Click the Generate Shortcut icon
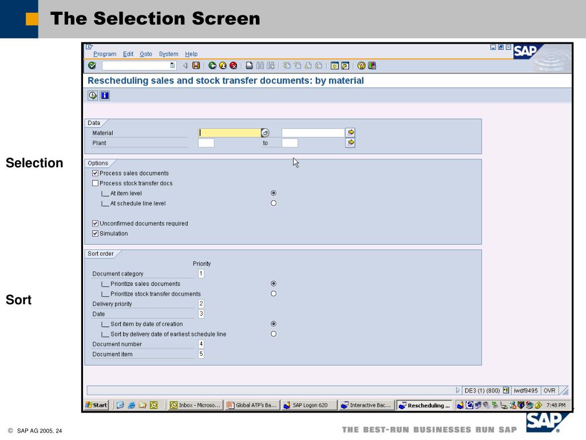The image size is (586, 440). point(345,66)
